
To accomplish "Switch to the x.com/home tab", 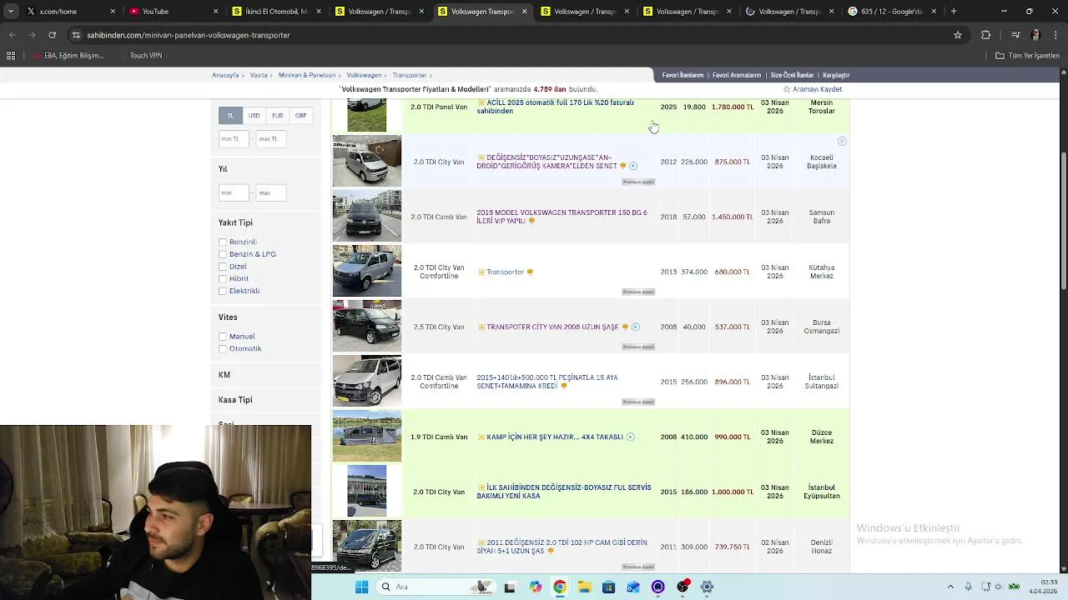I will coord(70,12).
